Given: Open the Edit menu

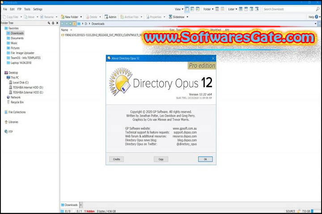Looking at the screenshot, I should (12, 9).
